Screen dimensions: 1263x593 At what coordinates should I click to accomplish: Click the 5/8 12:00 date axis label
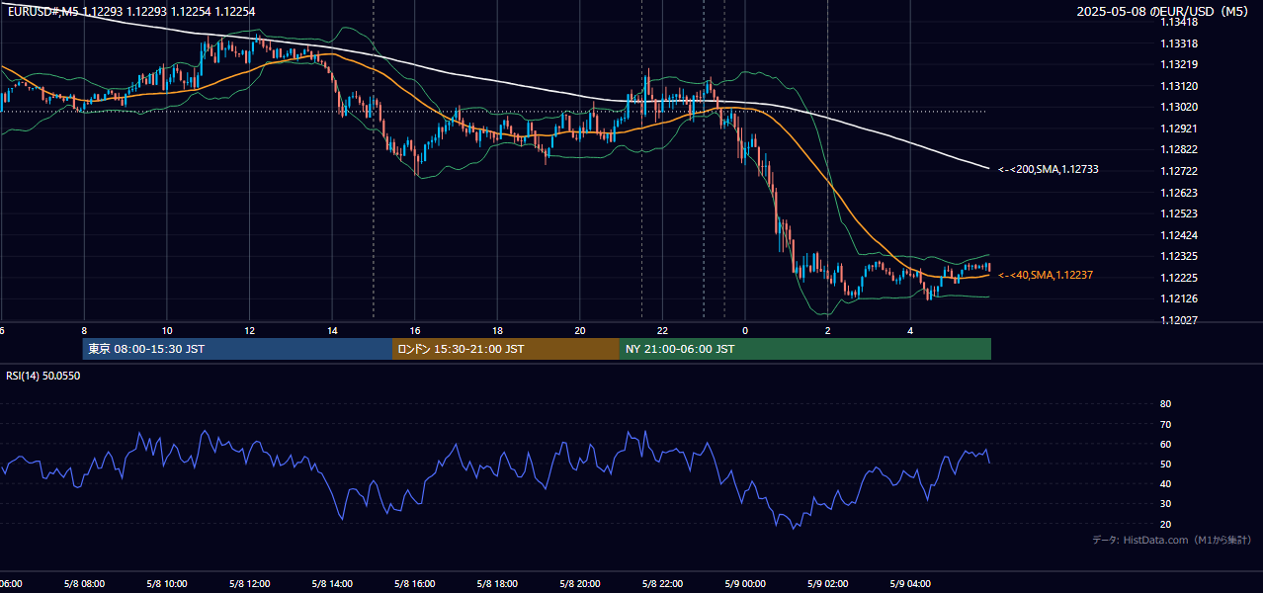(x=249, y=583)
